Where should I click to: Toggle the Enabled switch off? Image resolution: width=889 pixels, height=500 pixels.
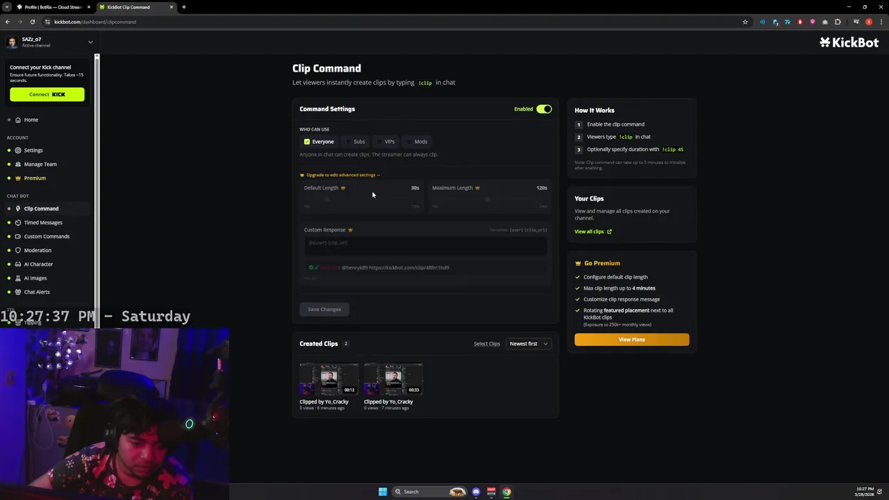(544, 109)
